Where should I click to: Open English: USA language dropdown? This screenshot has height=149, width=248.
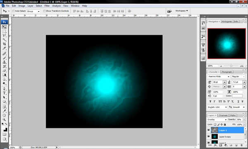point(217,107)
